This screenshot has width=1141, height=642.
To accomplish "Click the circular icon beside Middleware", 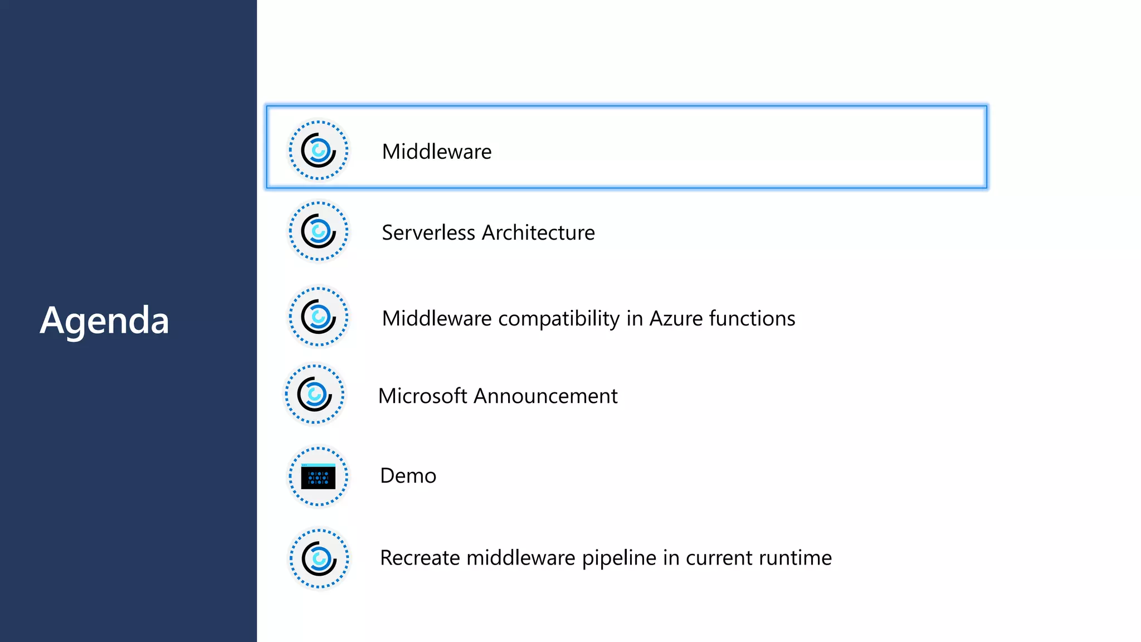I will click(x=318, y=150).
